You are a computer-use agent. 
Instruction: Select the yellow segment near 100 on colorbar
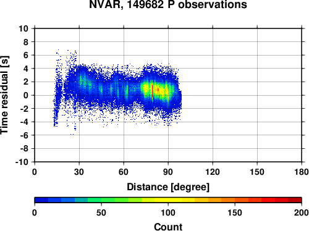point(168,199)
